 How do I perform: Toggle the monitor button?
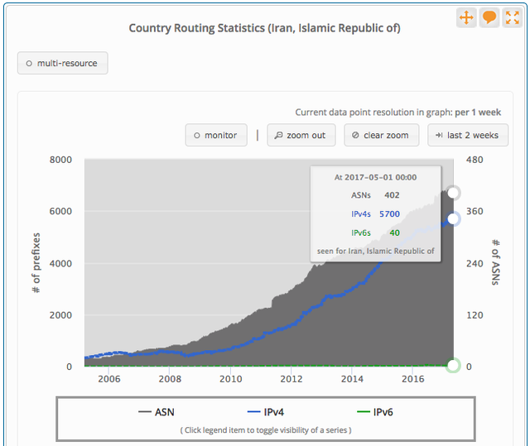click(x=216, y=135)
